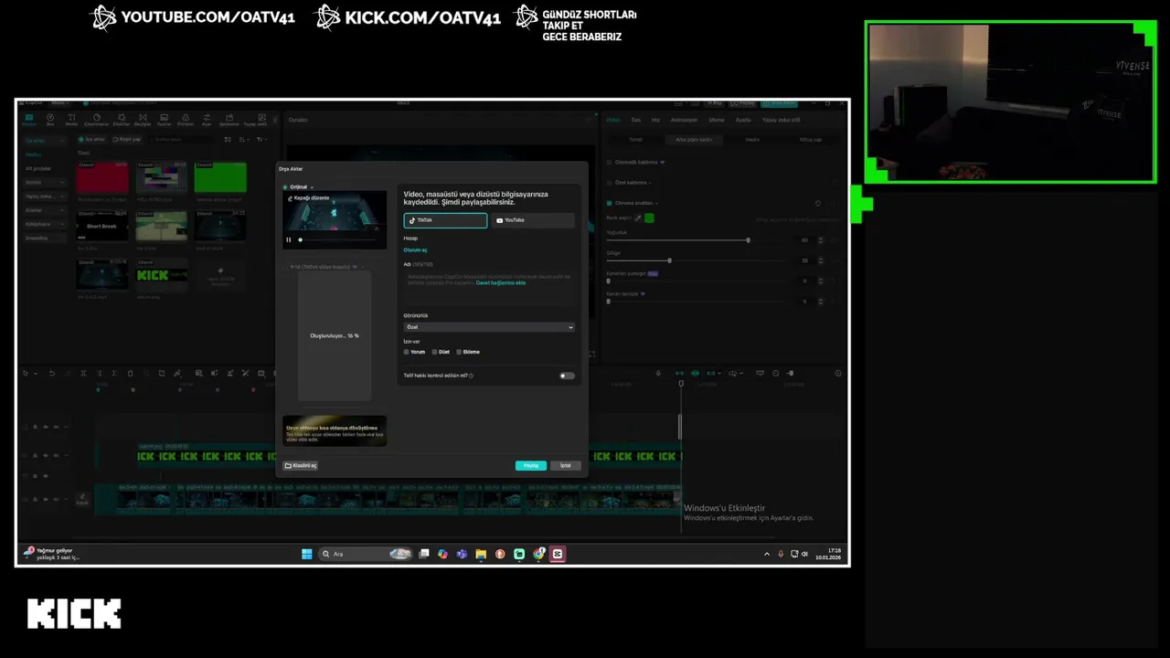Click the İptal button
Viewport: 1170px width, 658px height.
[565, 465]
